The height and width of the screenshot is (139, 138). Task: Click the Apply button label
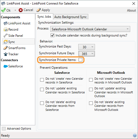tap(46, 10)
